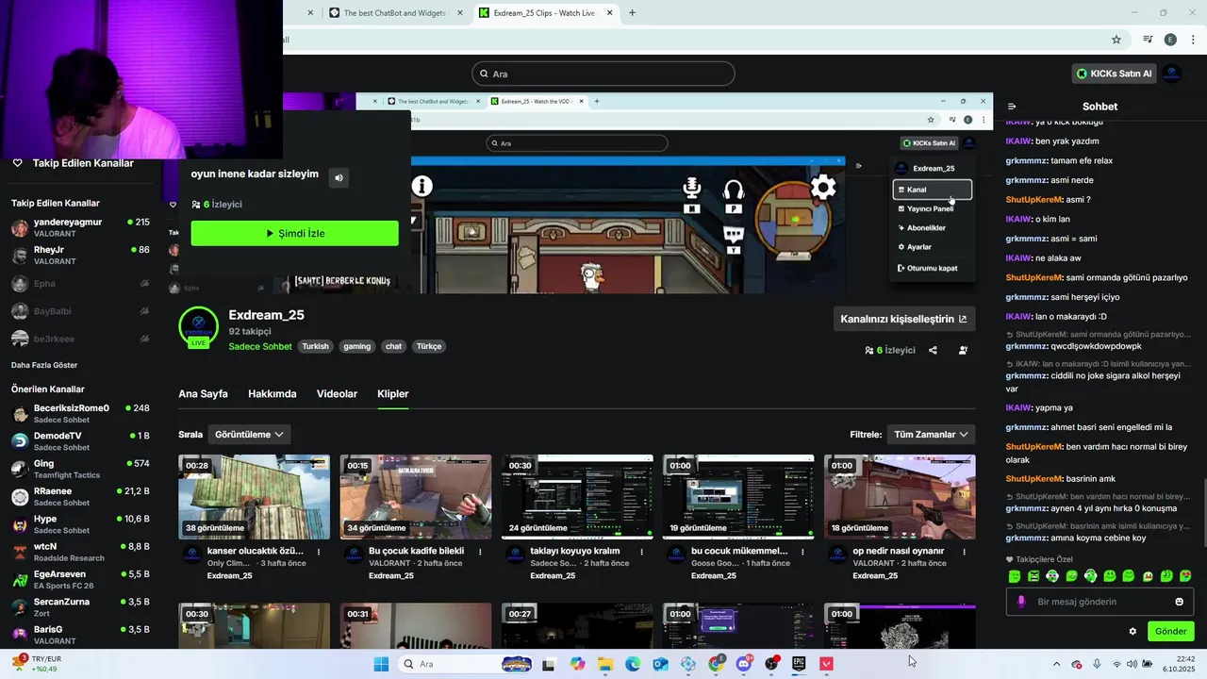Send chat message with Gönder
The height and width of the screenshot is (679, 1207).
(1170, 631)
